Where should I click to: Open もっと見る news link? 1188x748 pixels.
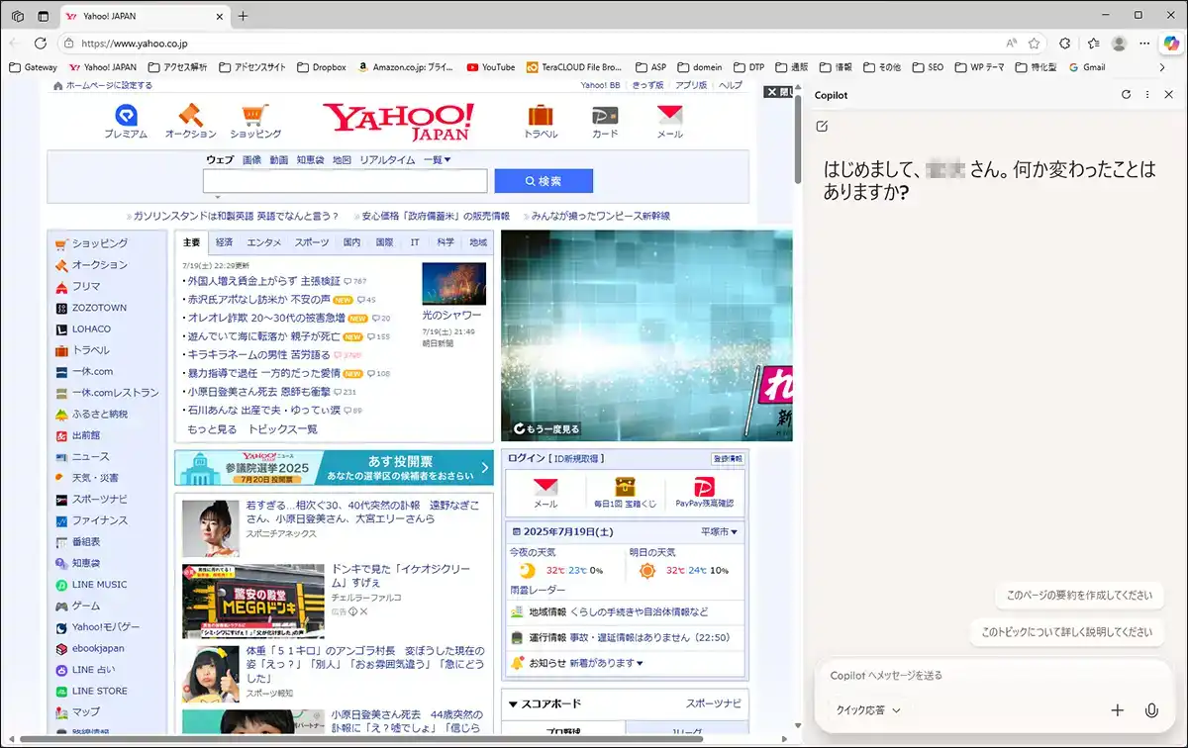[212, 429]
